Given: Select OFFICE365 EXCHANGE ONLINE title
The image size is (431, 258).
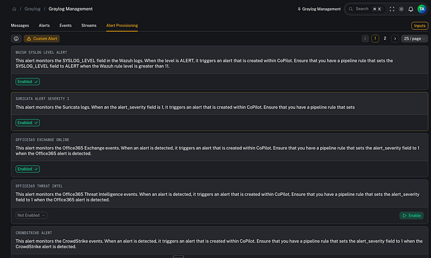Looking at the screenshot, I should point(42,140).
